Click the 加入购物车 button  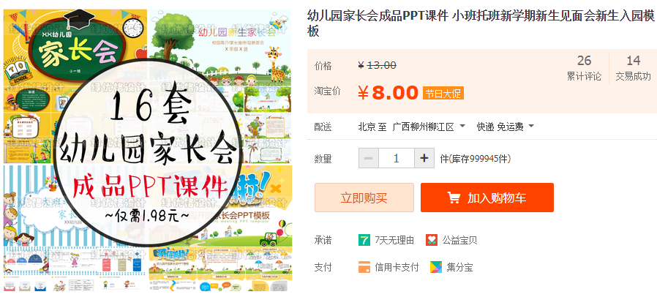pyautogui.click(x=487, y=198)
